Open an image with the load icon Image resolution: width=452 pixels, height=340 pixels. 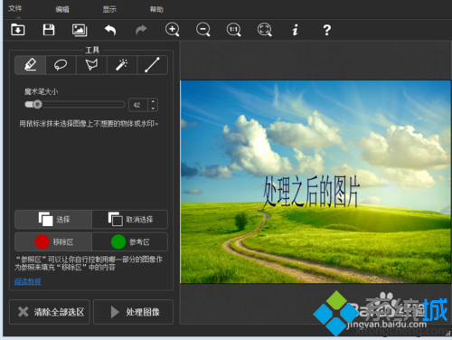[18, 30]
